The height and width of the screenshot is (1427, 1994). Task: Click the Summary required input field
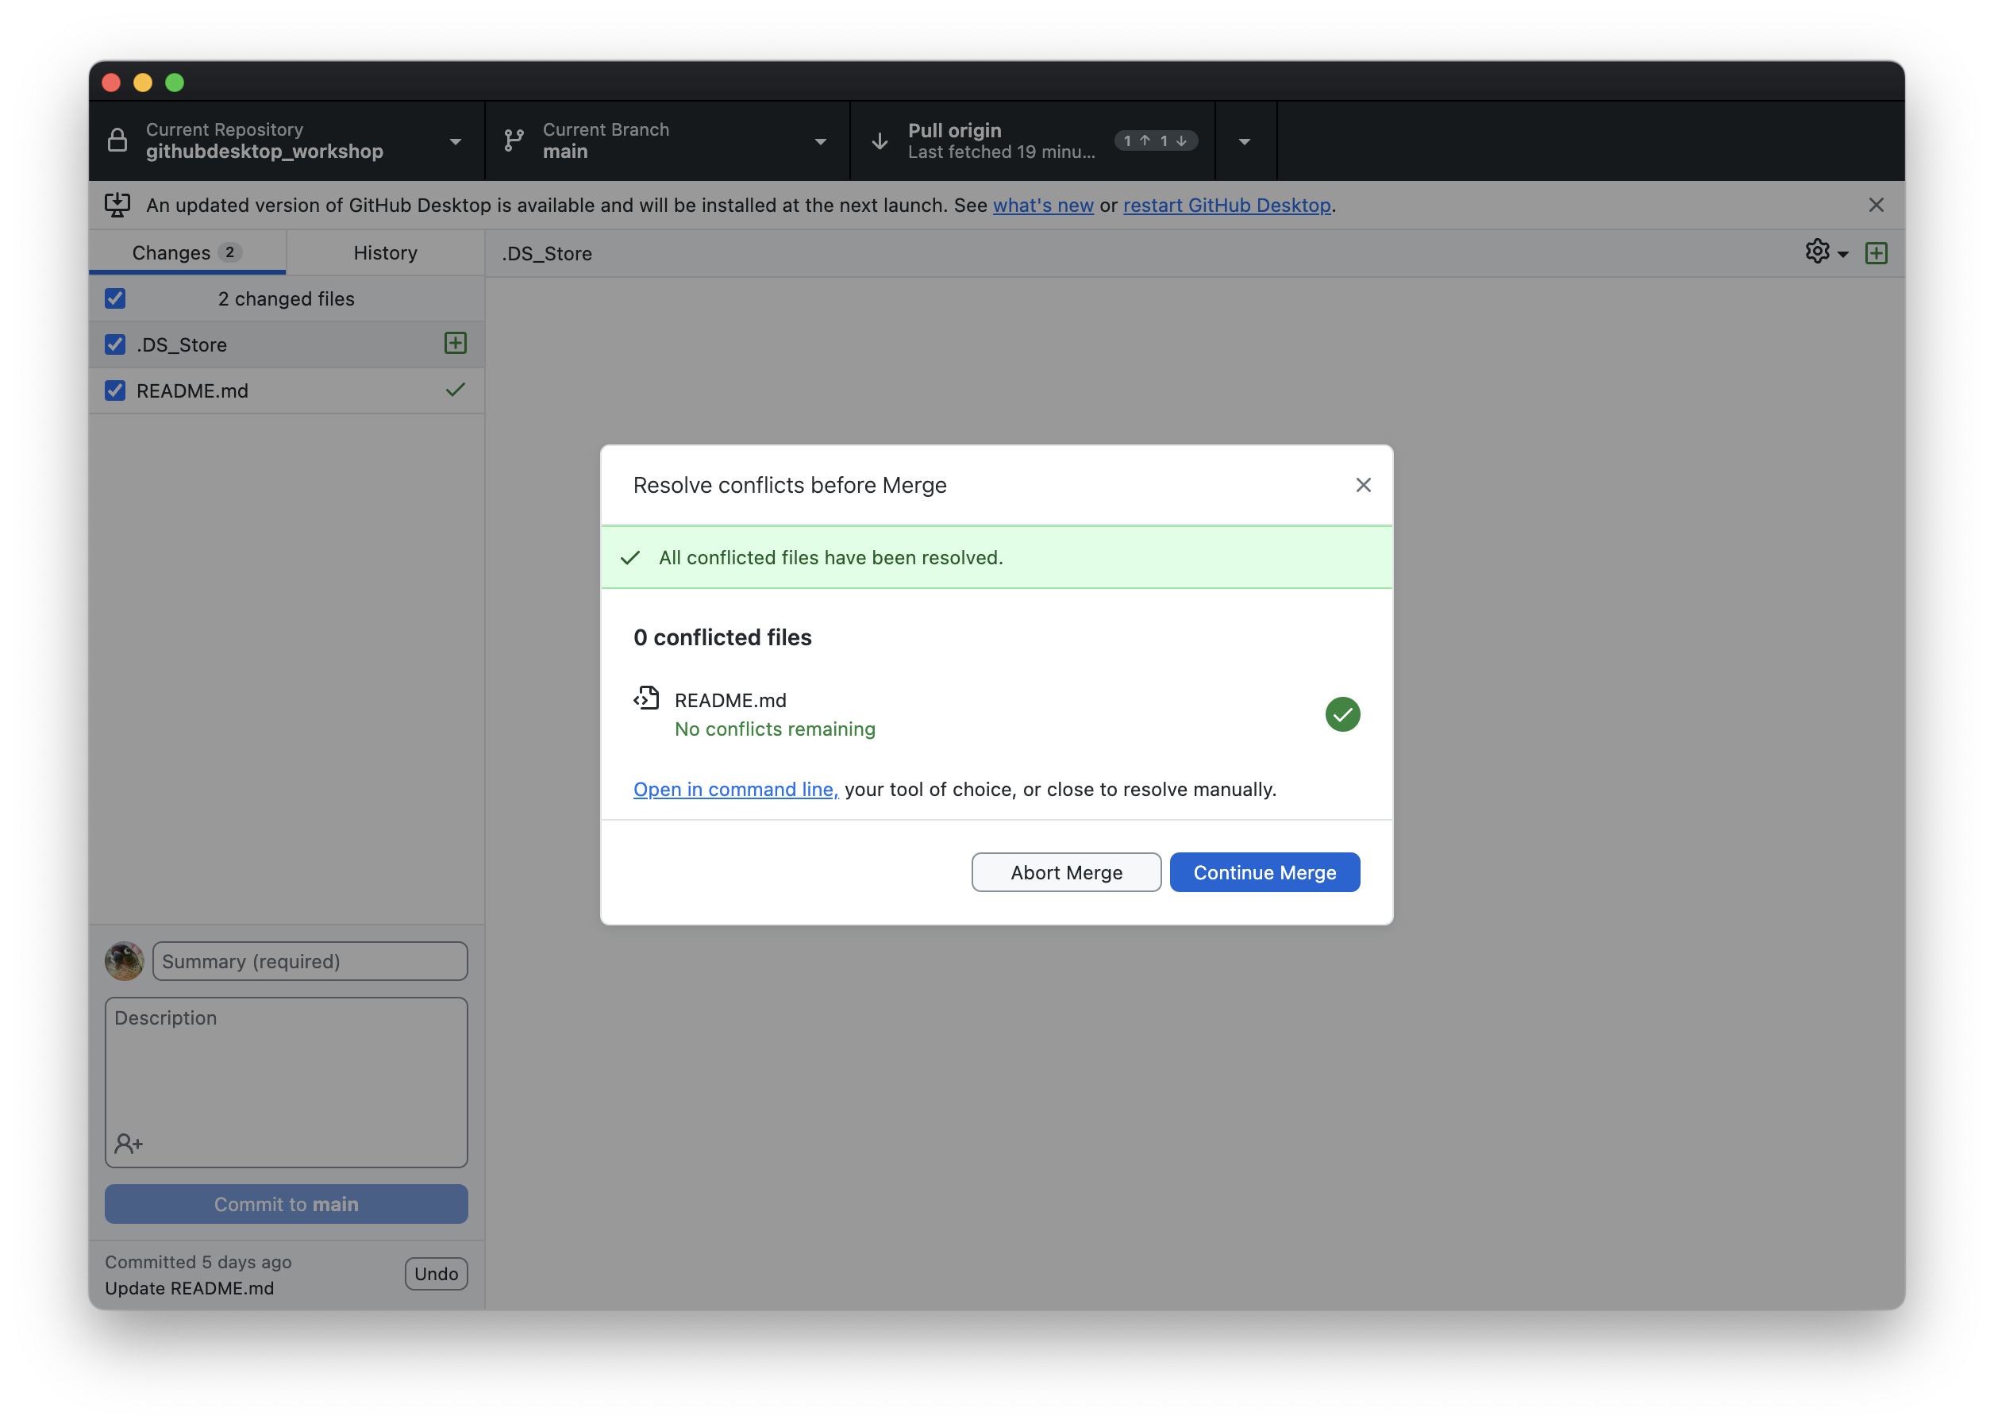(309, 960)
